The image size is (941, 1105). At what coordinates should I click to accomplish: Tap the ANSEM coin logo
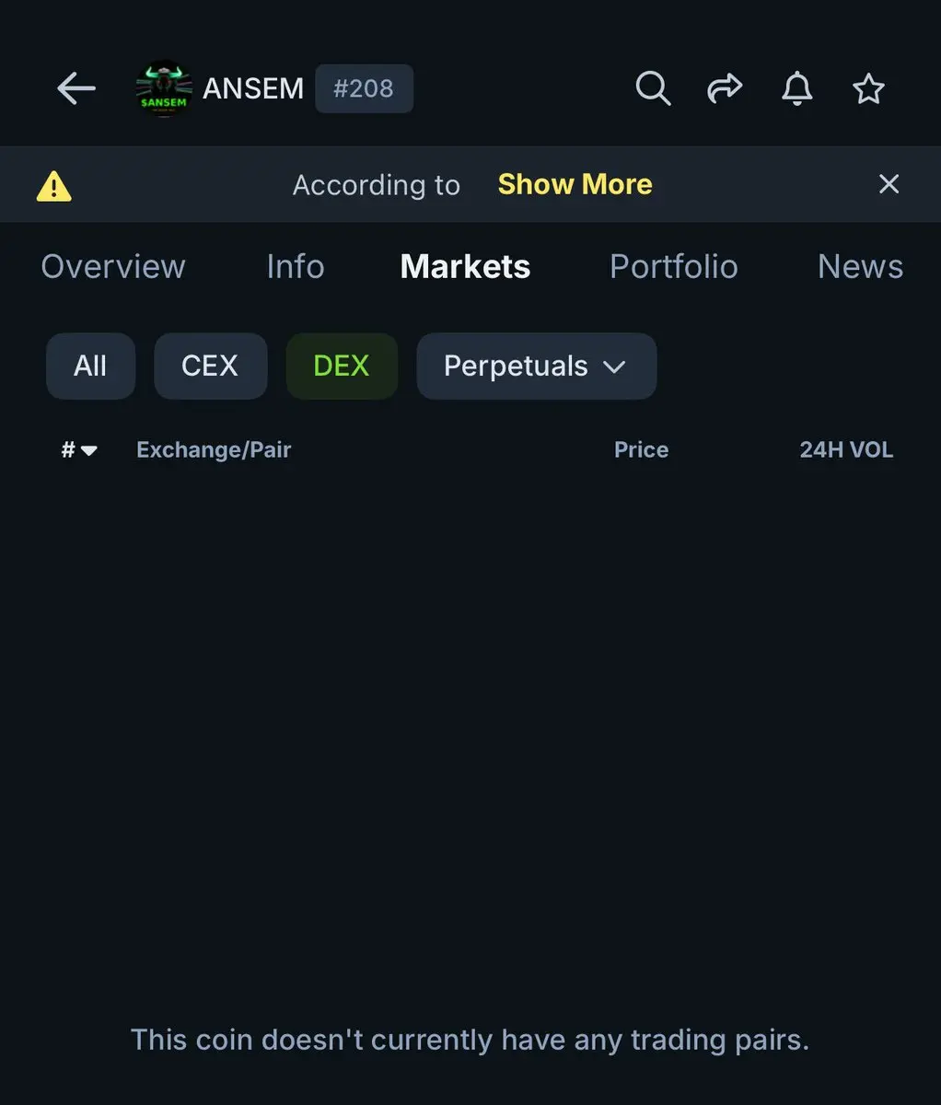[164, 89]
